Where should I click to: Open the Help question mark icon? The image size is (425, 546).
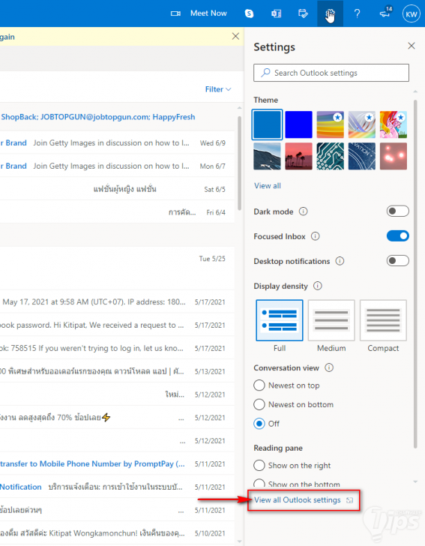357,13
